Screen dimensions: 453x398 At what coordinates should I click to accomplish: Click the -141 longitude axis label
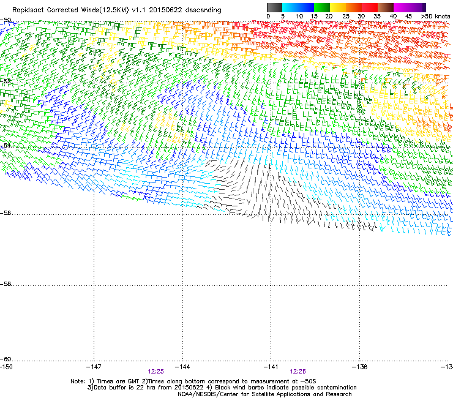271,367
